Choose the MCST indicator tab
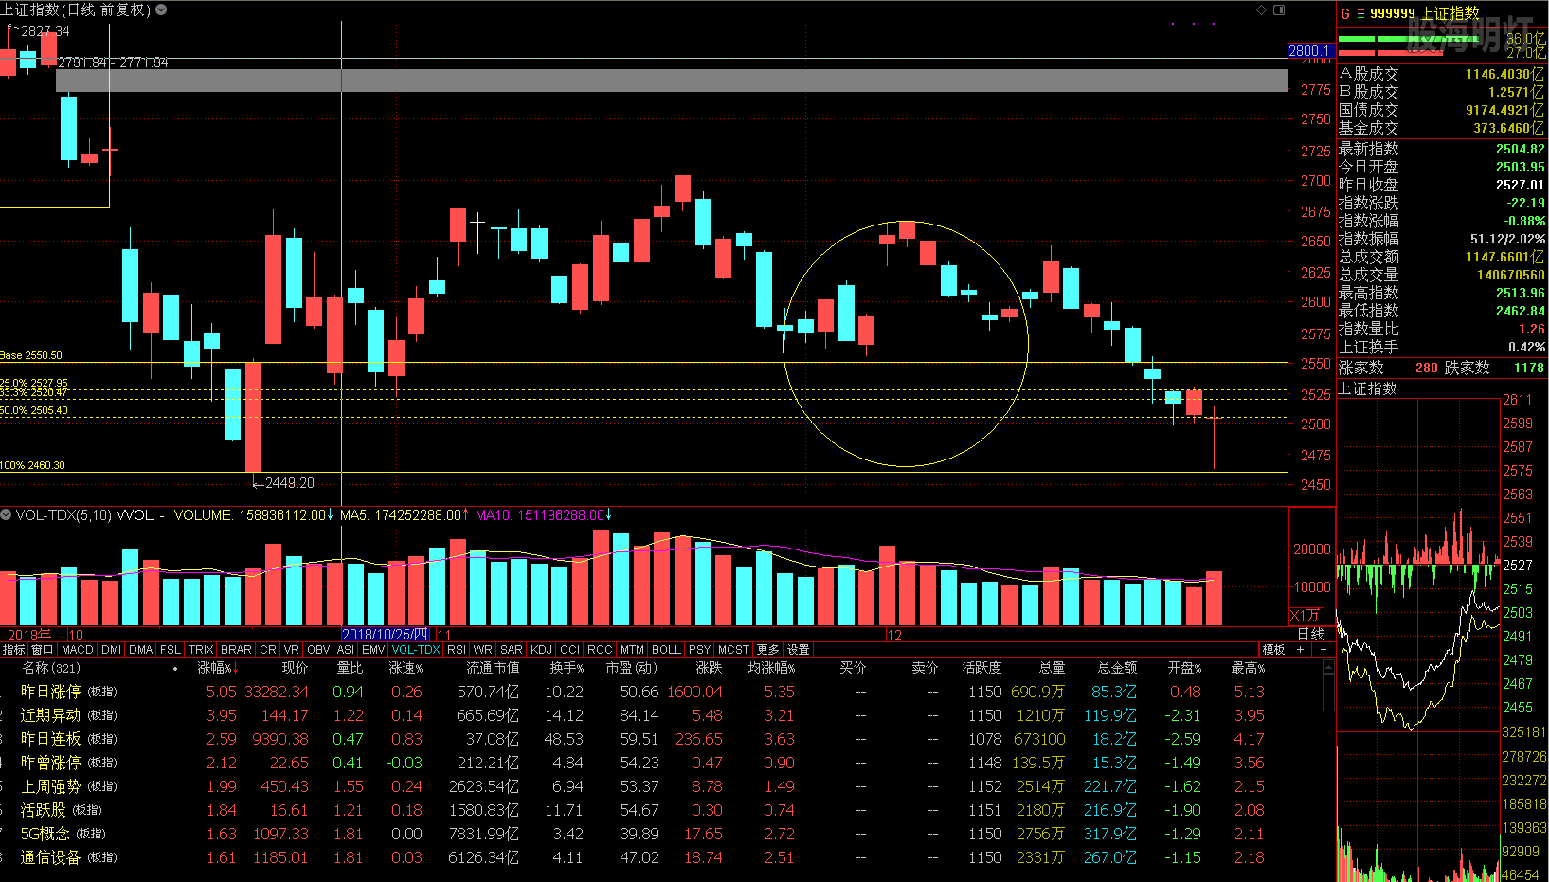This screenshot has height=882, width=1549. (x=733, y=650)
